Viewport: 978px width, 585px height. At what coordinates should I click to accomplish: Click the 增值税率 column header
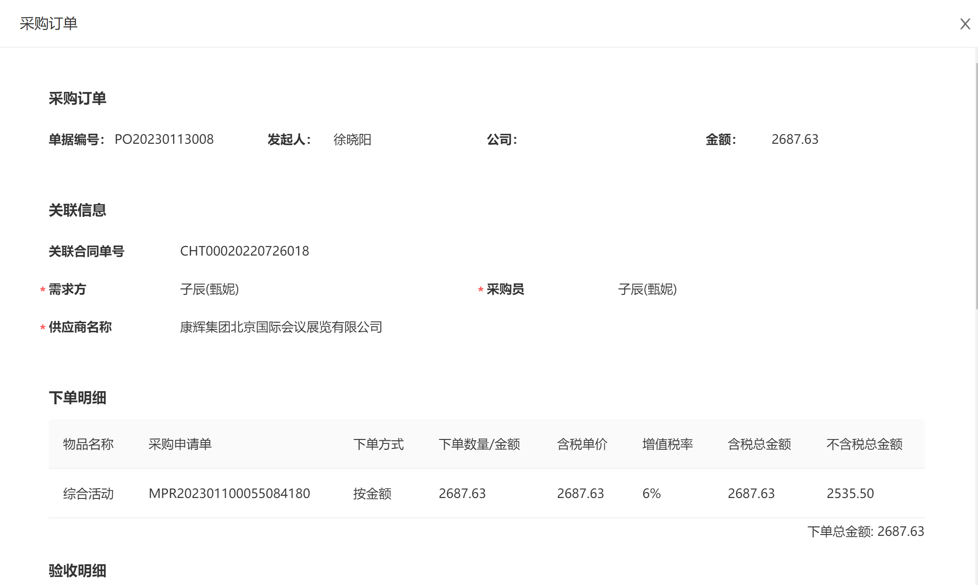(x=667, y=444)
